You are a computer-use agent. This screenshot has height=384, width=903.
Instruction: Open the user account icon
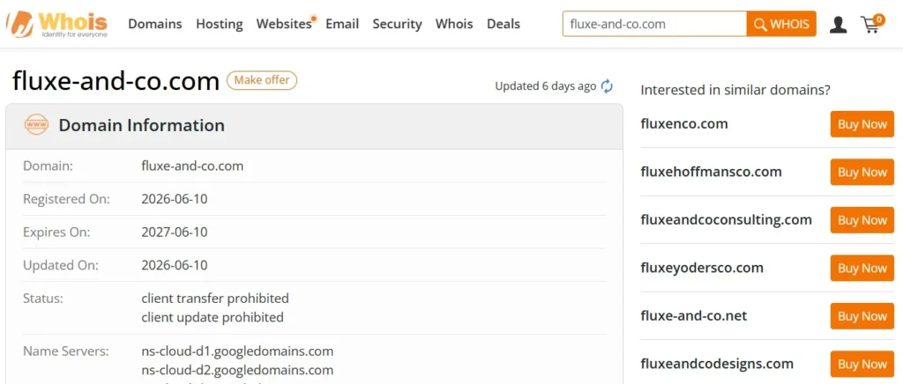tap(838, 24)
